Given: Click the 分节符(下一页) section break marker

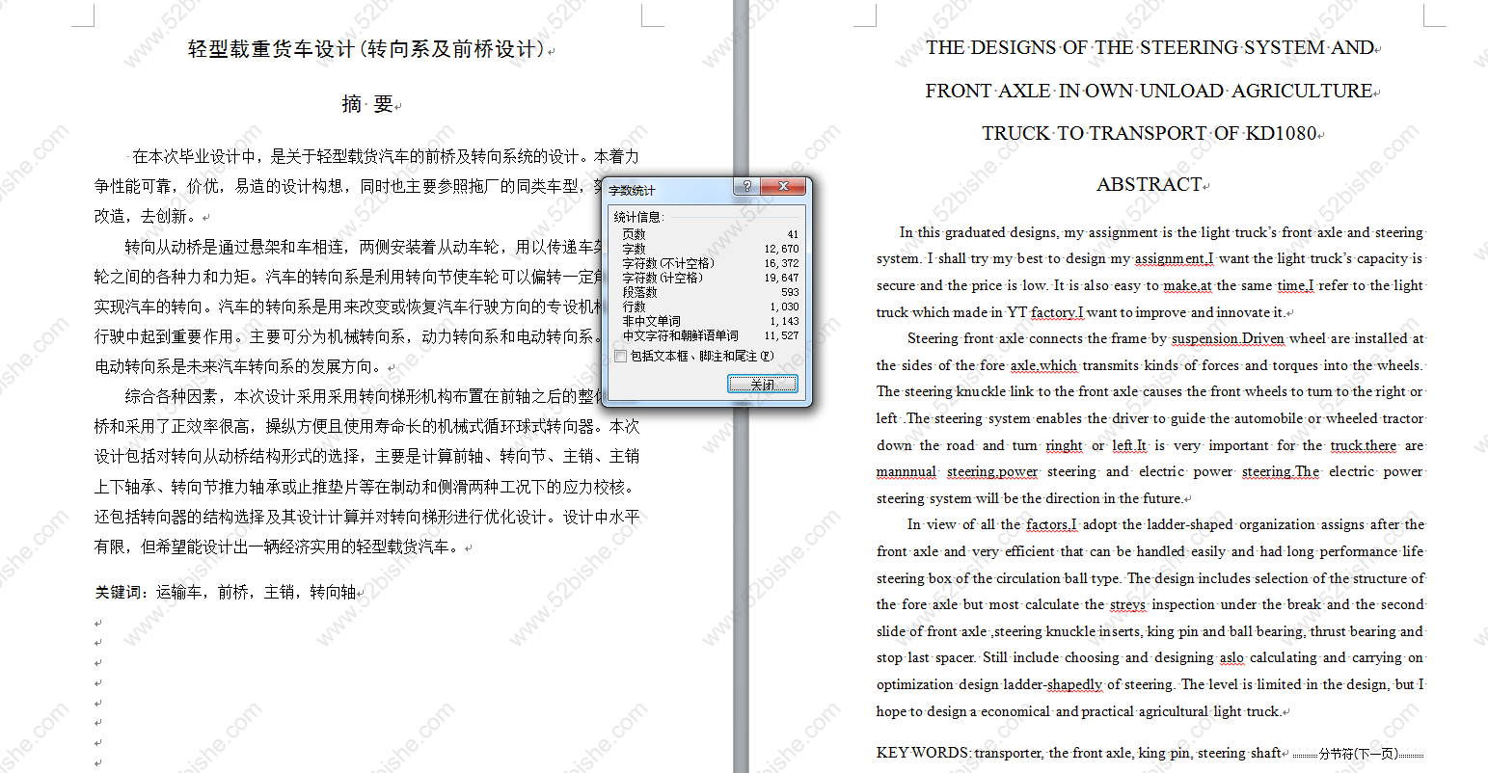Looking at the screenshot, I should click(1359, 754).
